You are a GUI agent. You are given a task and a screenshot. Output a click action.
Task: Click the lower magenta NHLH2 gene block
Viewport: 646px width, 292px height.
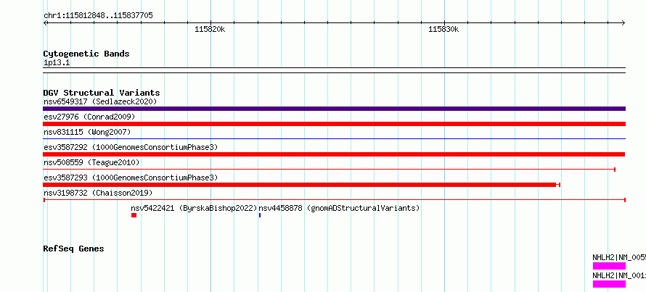(609, 284)
